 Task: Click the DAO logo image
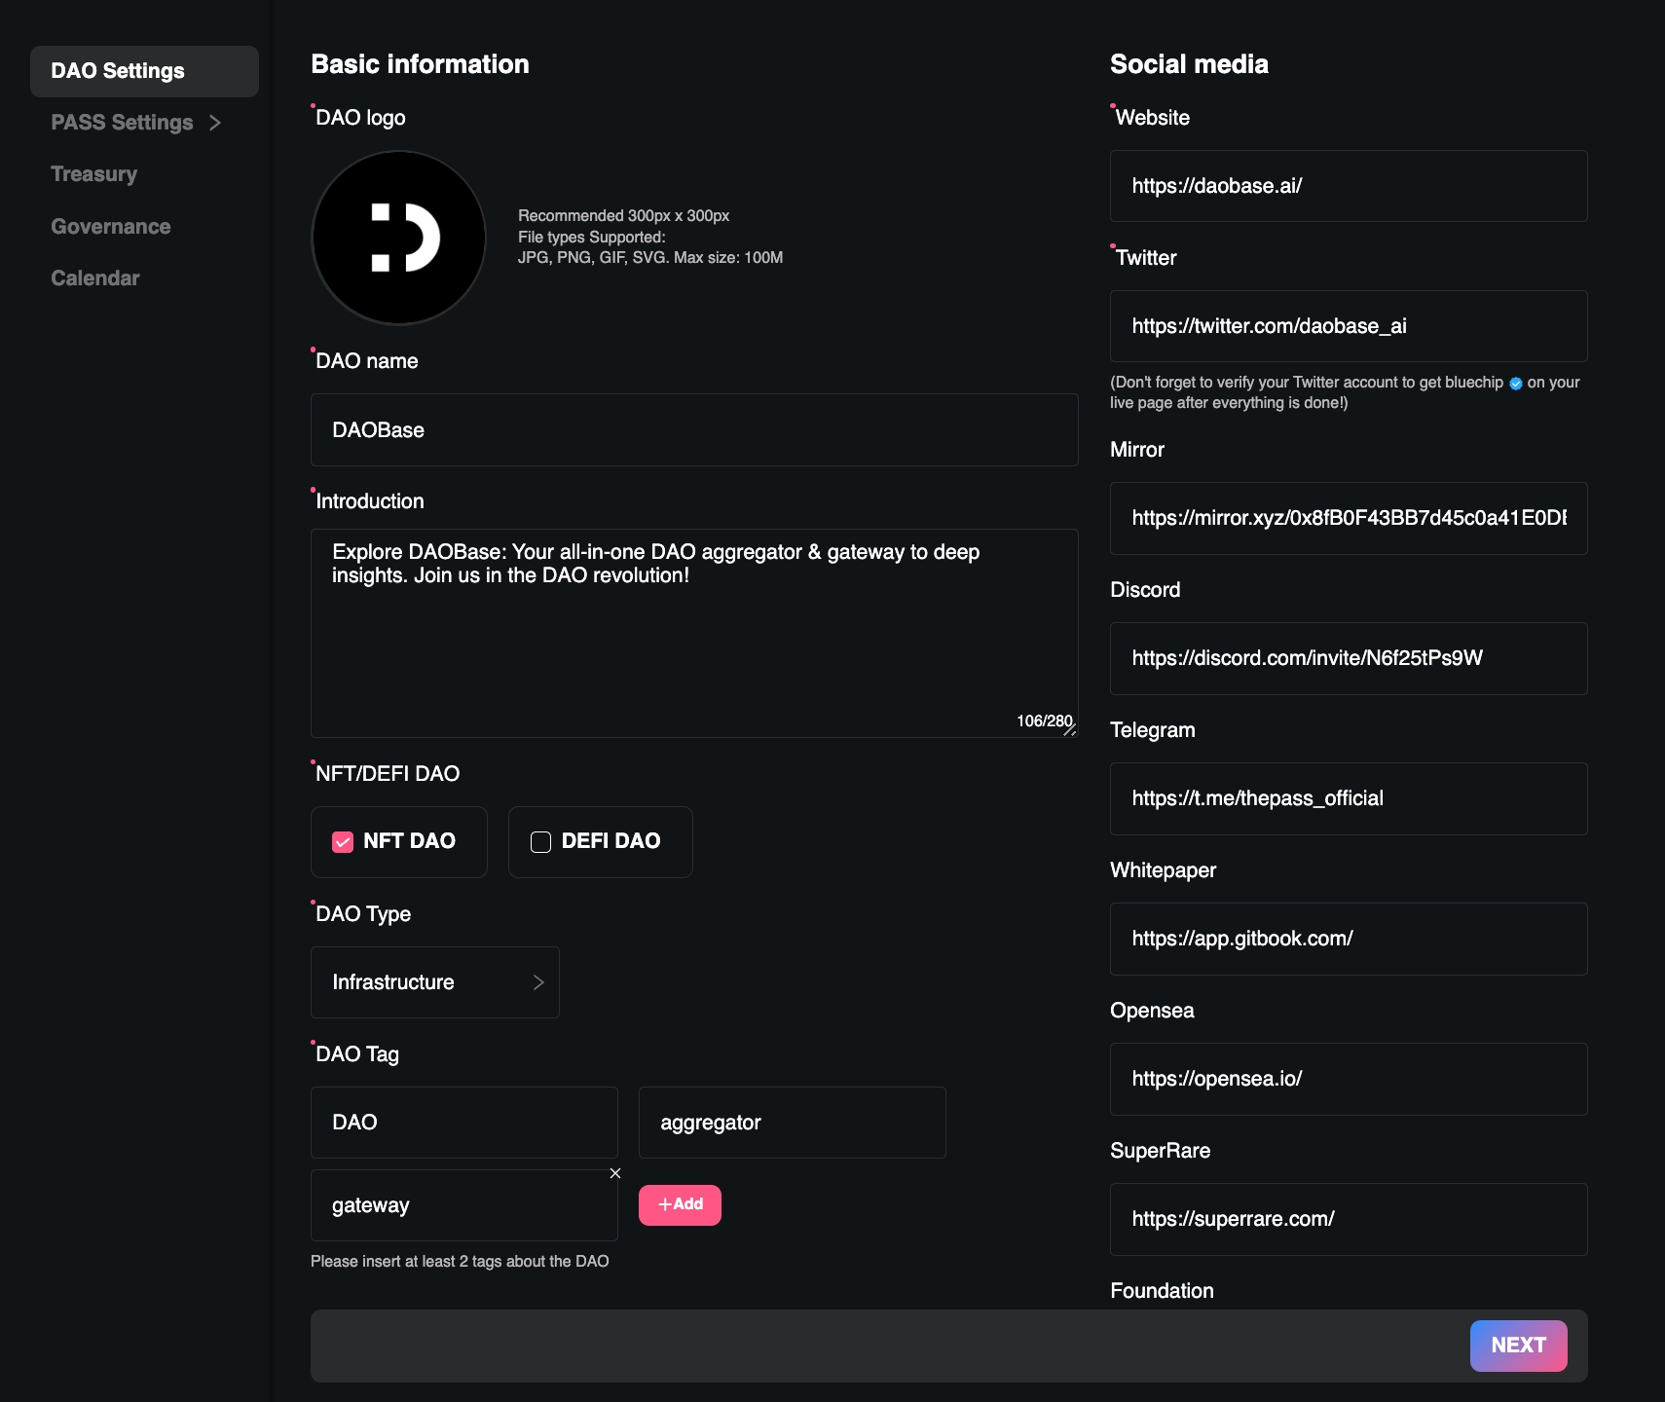(x=398, y=238)
